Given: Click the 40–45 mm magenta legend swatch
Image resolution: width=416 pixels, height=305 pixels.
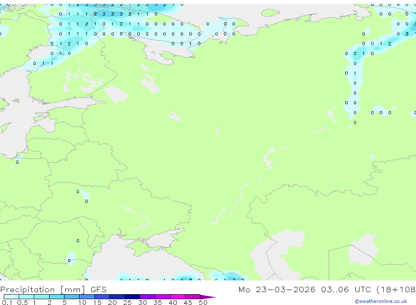Looking at the screenshot, I should tap(178, 297).
